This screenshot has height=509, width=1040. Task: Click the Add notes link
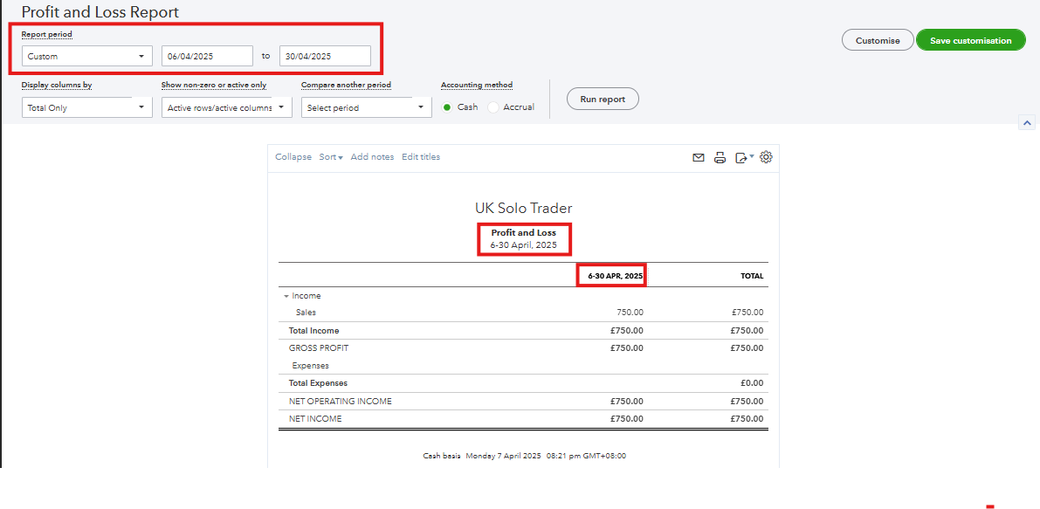click(x=372, y=157)
